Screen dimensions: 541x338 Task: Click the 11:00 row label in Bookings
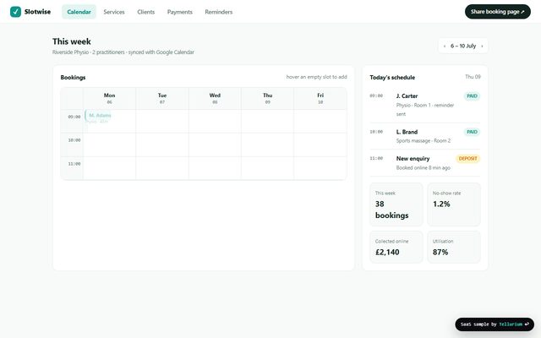[74, 164]
